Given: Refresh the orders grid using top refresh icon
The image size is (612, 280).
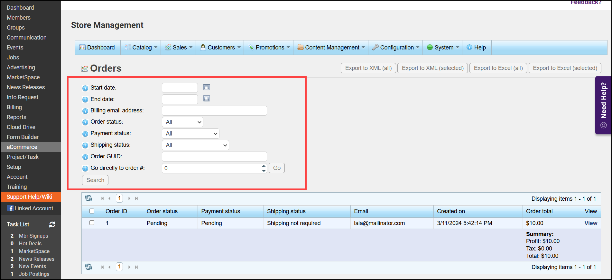Looking at the screenshot, I should point(88,198).
